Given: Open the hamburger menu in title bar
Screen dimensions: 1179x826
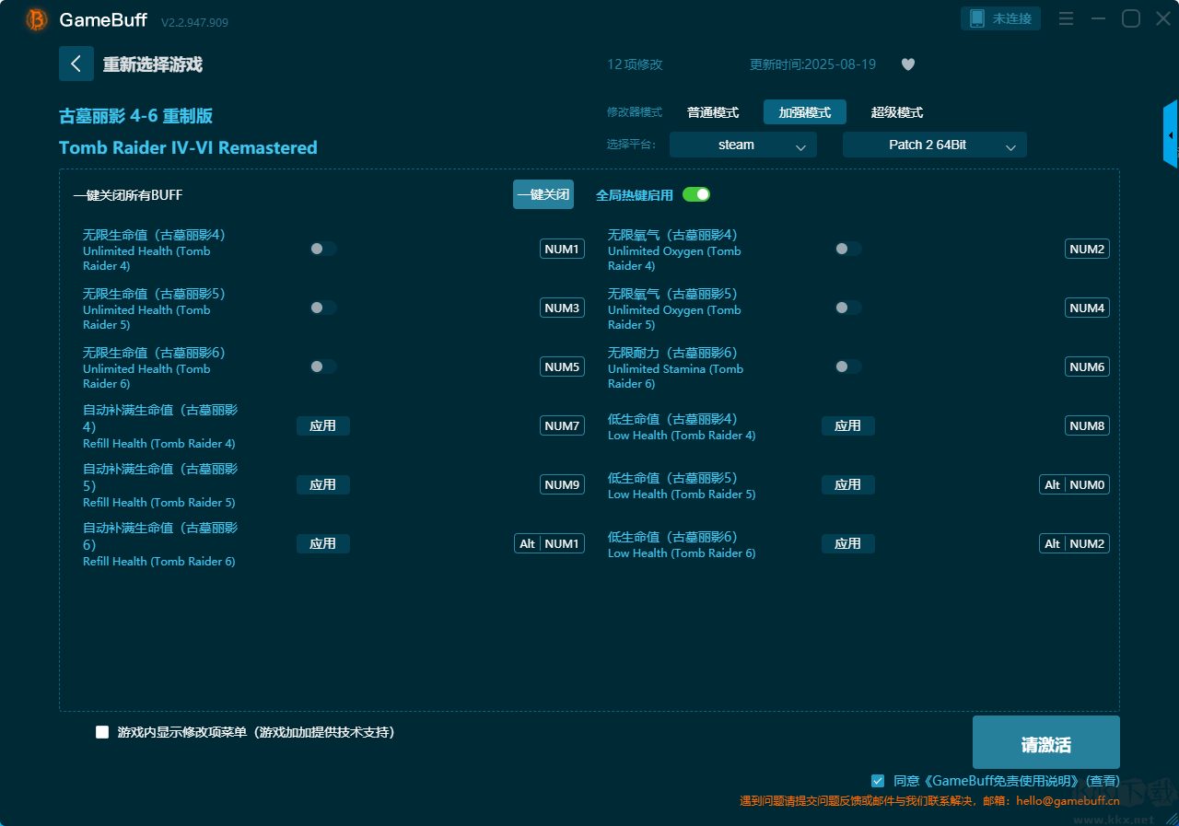Looking at the screenshot, I should [x=1066, y=19].
